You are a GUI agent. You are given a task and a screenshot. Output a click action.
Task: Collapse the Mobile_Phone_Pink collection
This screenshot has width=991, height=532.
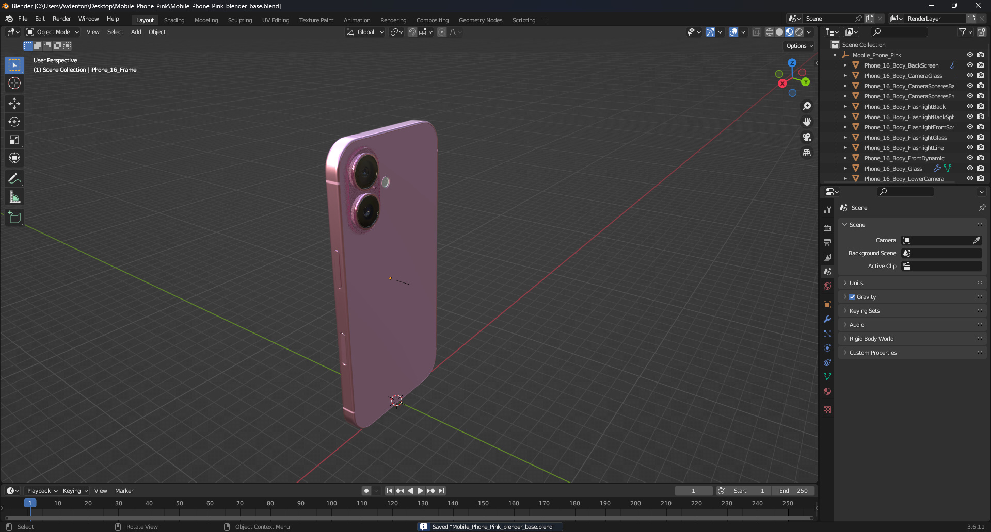coord(835,55)
